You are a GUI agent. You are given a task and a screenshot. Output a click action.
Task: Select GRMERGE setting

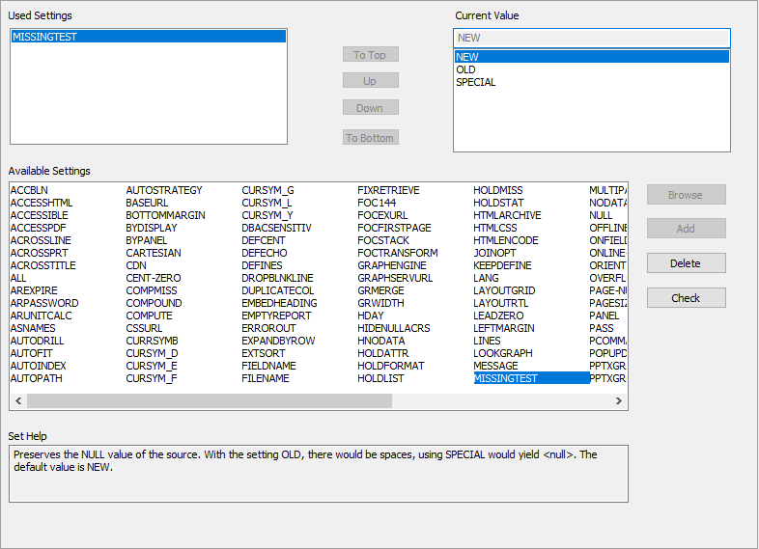click(381, 290)
